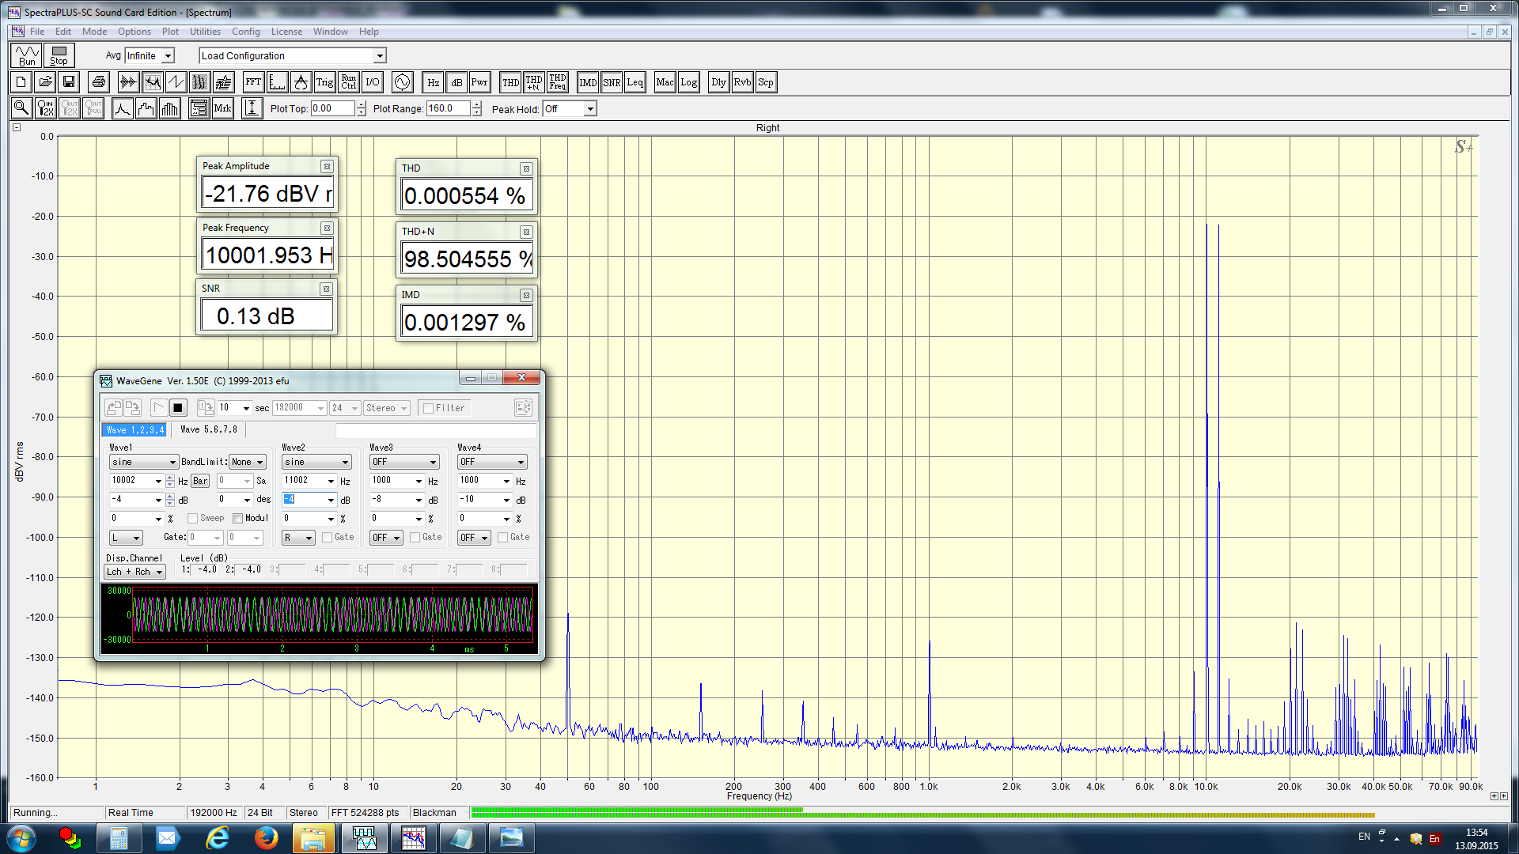1519x854 pixels.
Task: Click the SNR measurement toolbar button
Action: tap(612, 82)
